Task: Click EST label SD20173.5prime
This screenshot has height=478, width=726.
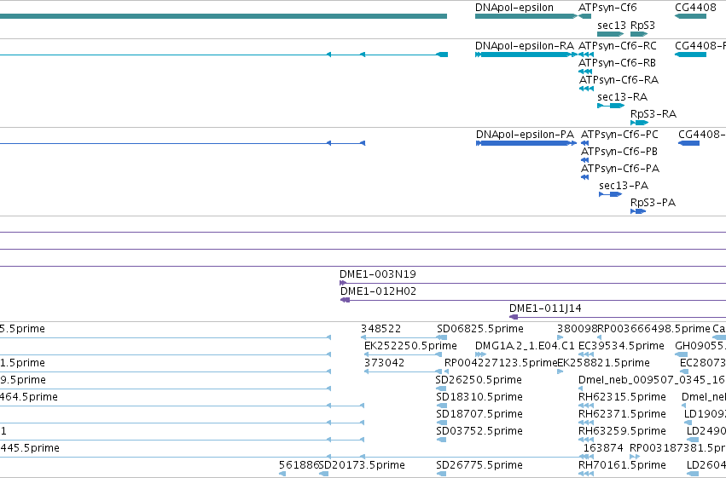Action: pos(362,465)
